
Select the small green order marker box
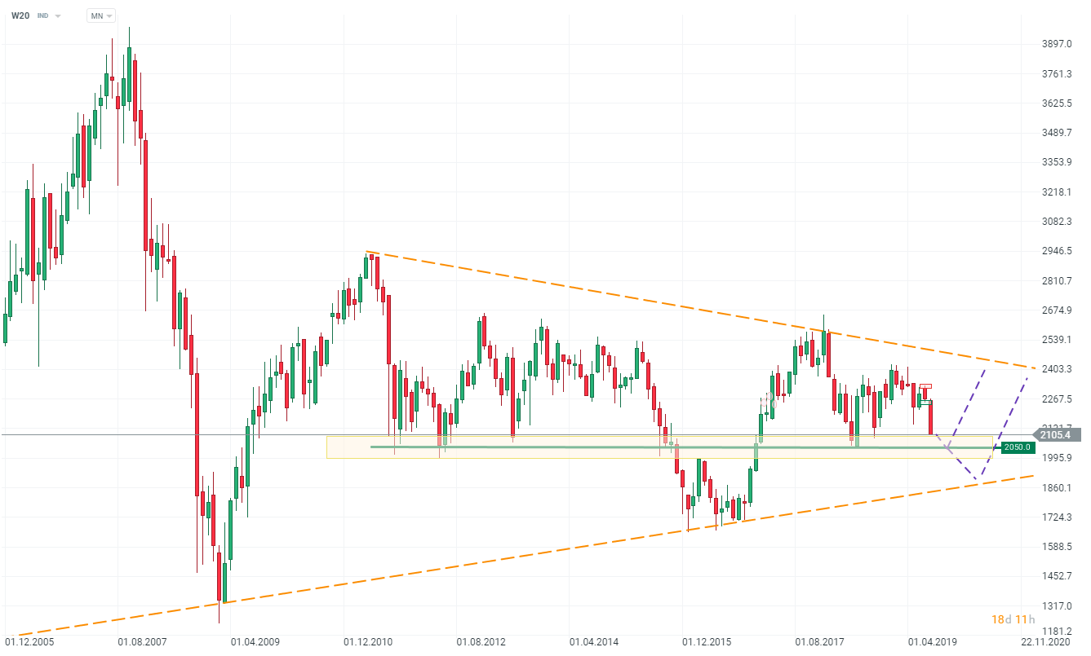click(x=925, y=403)
